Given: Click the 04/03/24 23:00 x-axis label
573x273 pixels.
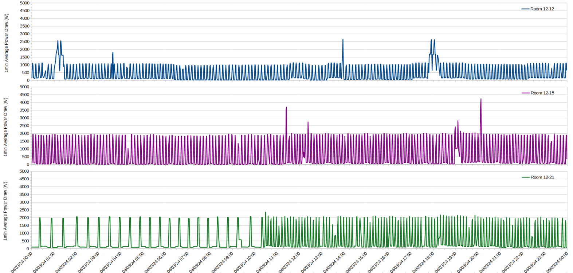Looking at the screenshot, I should coord(535,262).
